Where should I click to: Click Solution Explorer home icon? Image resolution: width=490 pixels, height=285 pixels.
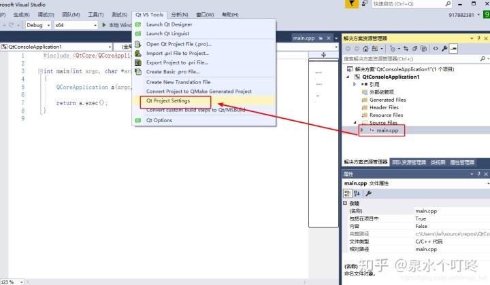365,49
